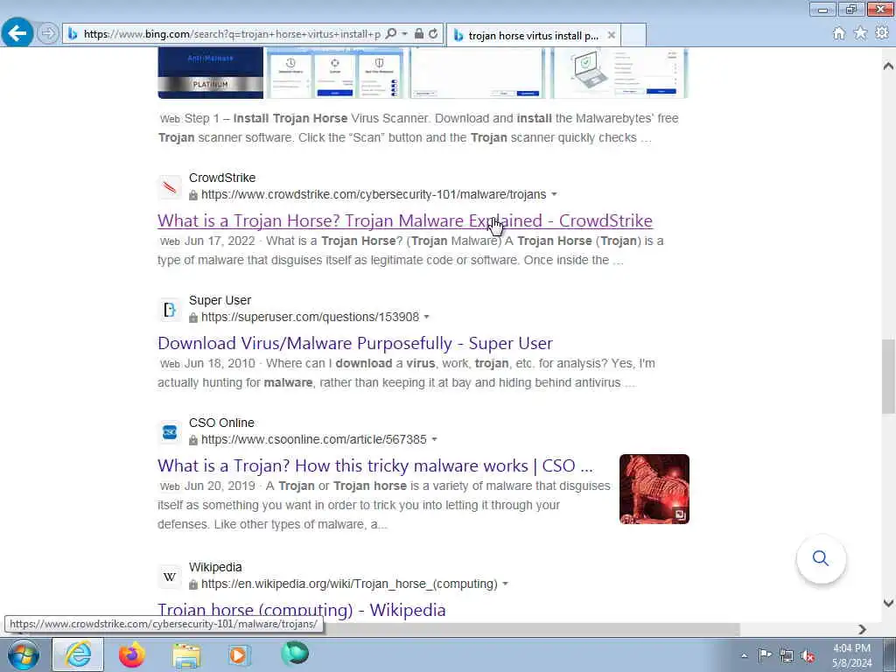Open the Anti-Malware Platinum thumbnail image
Viewport: 896px width, 672px height.
coord(210,73)
